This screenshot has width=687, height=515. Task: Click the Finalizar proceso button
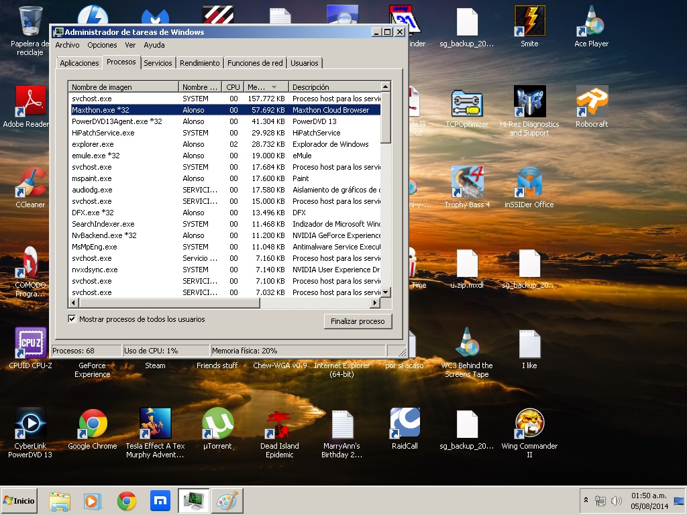(358, 321)
